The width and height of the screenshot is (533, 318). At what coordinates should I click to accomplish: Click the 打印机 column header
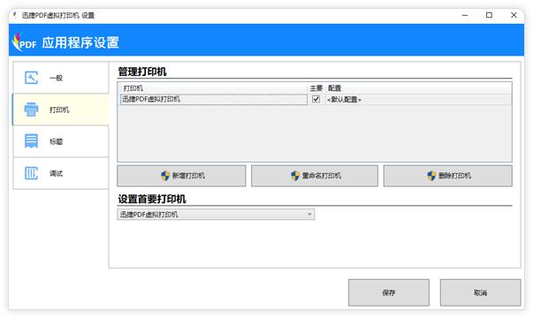[x=214, y=88]
